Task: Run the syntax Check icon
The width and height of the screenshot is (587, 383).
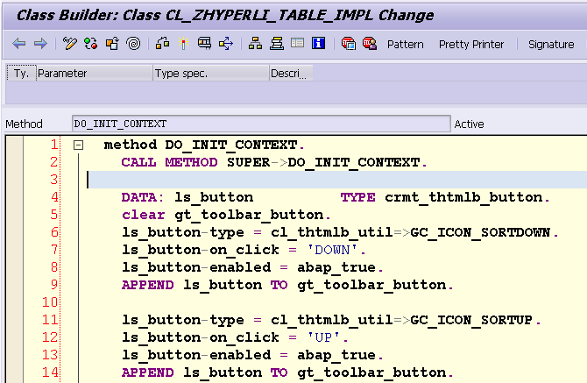Action: (162, 44)
